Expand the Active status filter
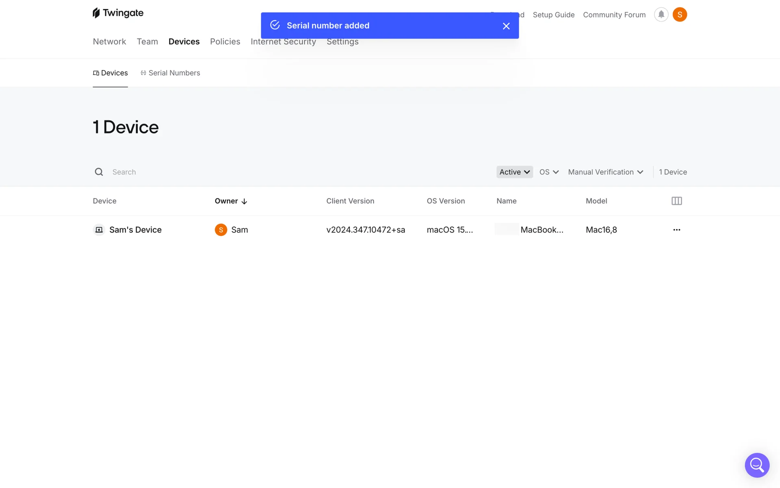The image size is (780, 488). (x=514, y=172)
